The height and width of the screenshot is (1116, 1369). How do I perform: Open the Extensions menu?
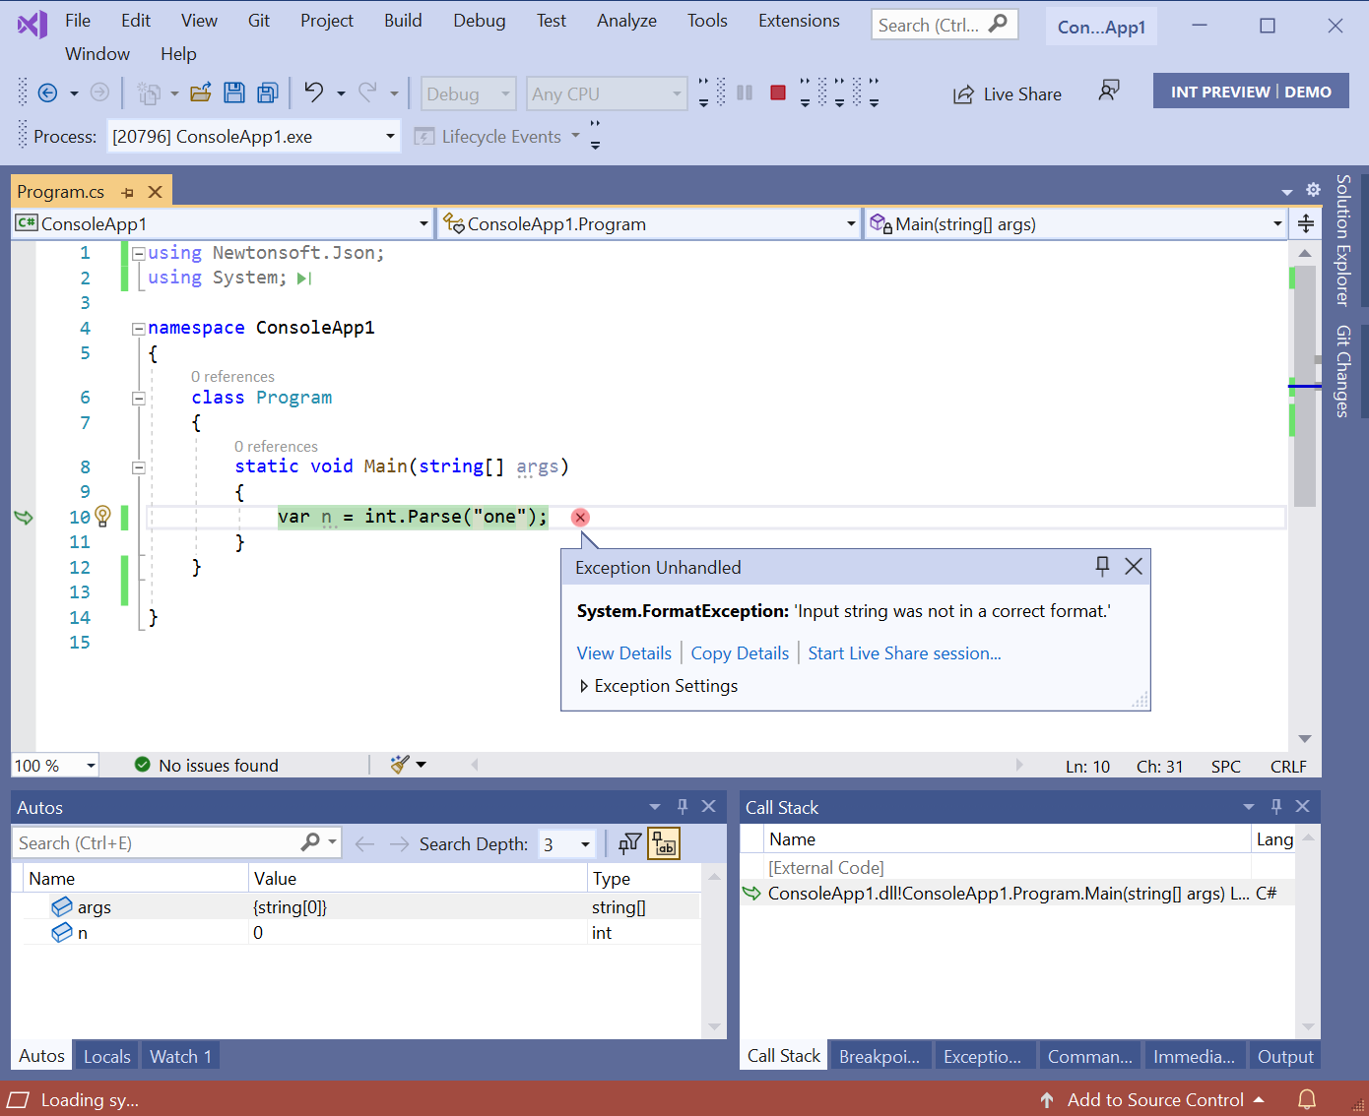point(799,21)
